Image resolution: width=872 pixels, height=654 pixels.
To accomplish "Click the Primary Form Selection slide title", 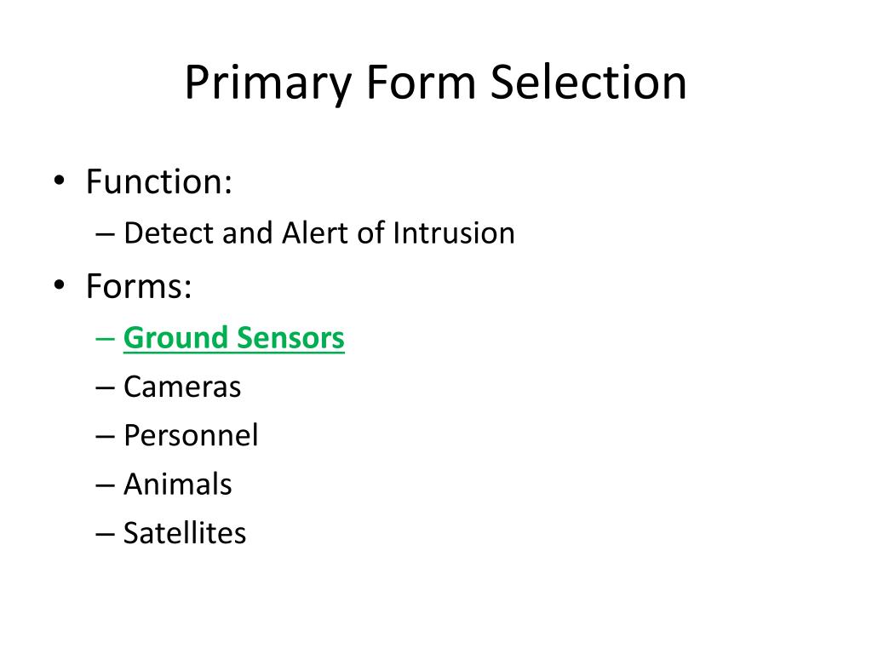I will pyautogui.click(x=435, y=83).
